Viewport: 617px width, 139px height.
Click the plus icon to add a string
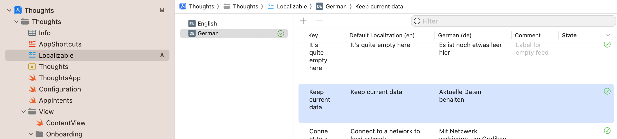(303, 21)
